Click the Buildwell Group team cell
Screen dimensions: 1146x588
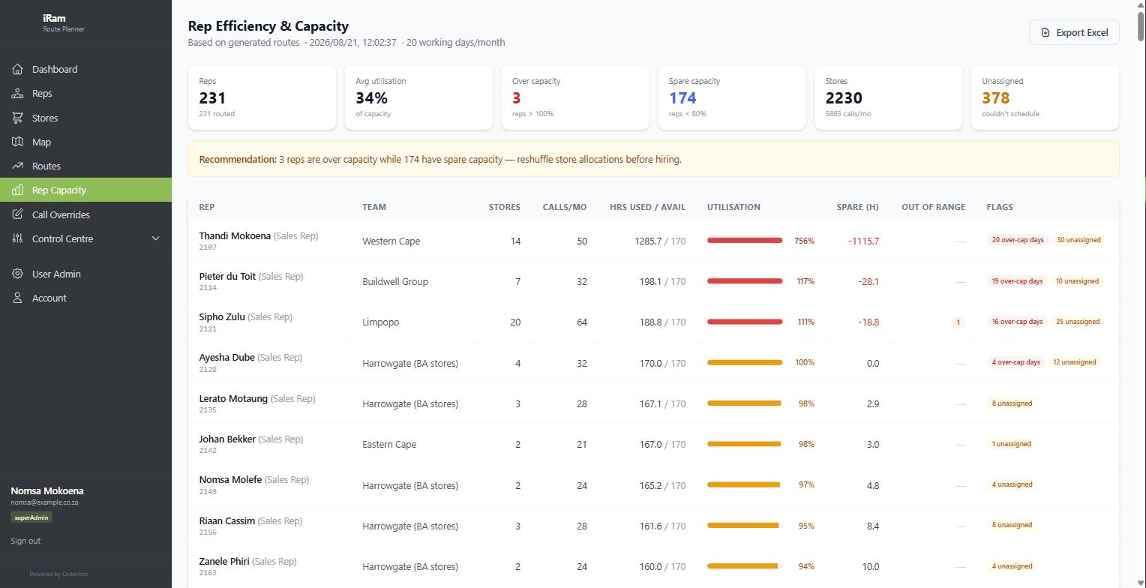click(395, 281)
